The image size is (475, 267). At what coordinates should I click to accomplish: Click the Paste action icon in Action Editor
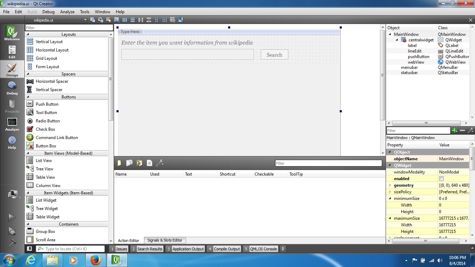(x=139, y=163)
